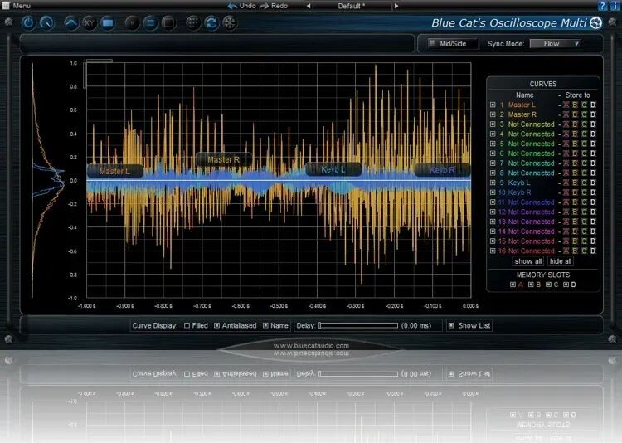
Task: Click the blue square outline toolbar icon
Action: pos(150,22)
